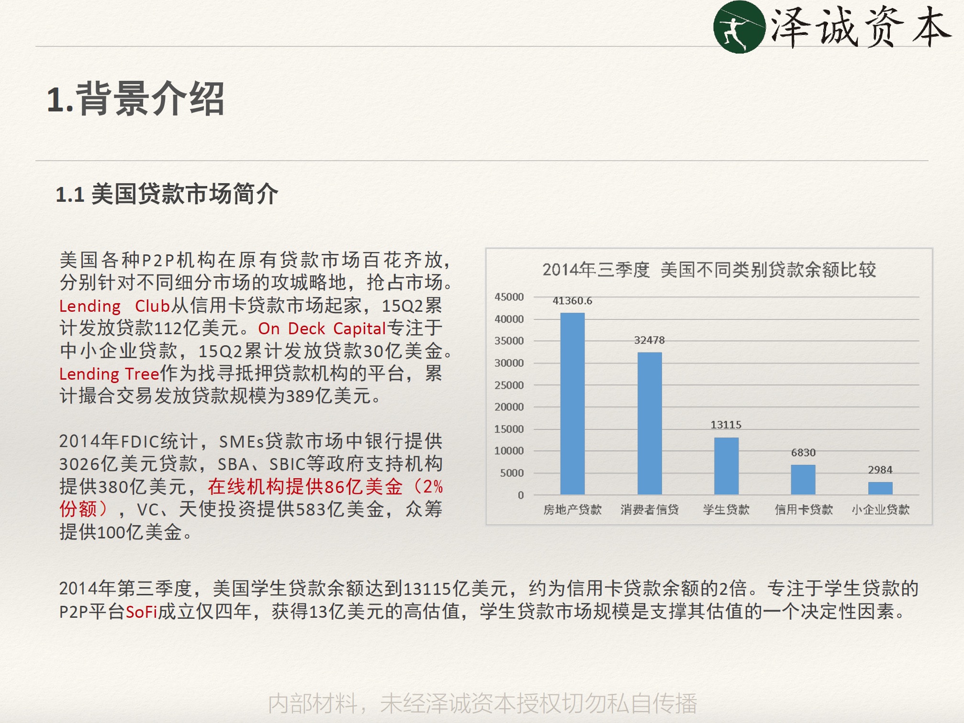
Task: Click the red text Lending Club
Action: pos(115,306)
